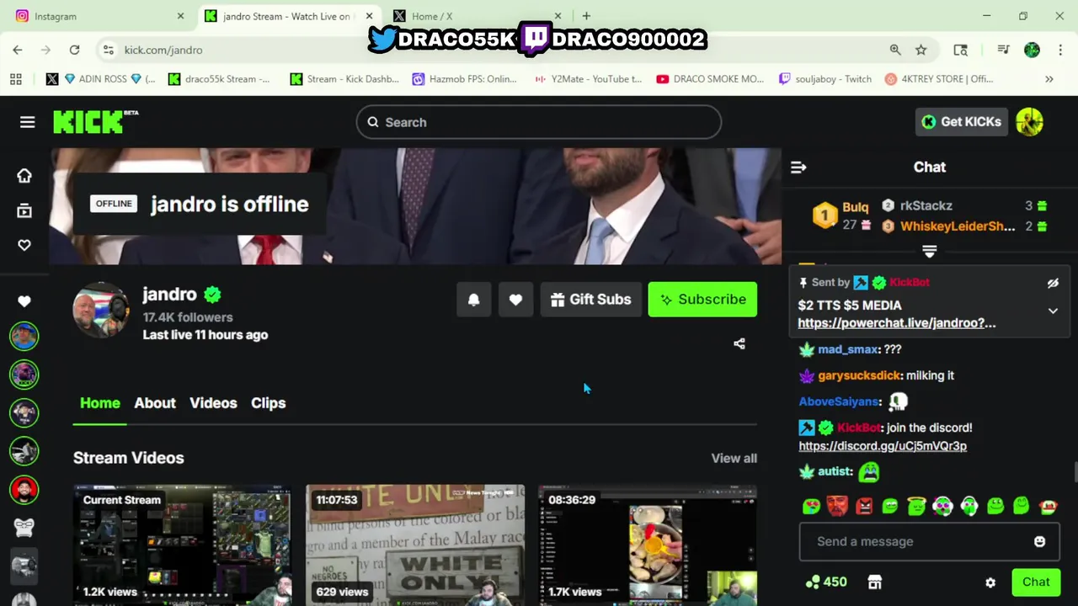
Task: Click the Get KICKs button
Action: point(961,122)
